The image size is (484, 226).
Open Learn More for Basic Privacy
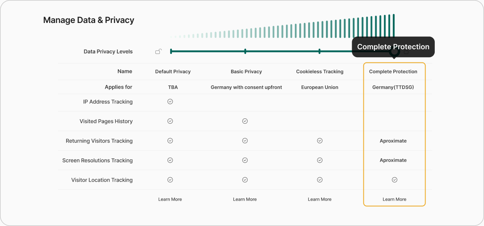point(245,199)
